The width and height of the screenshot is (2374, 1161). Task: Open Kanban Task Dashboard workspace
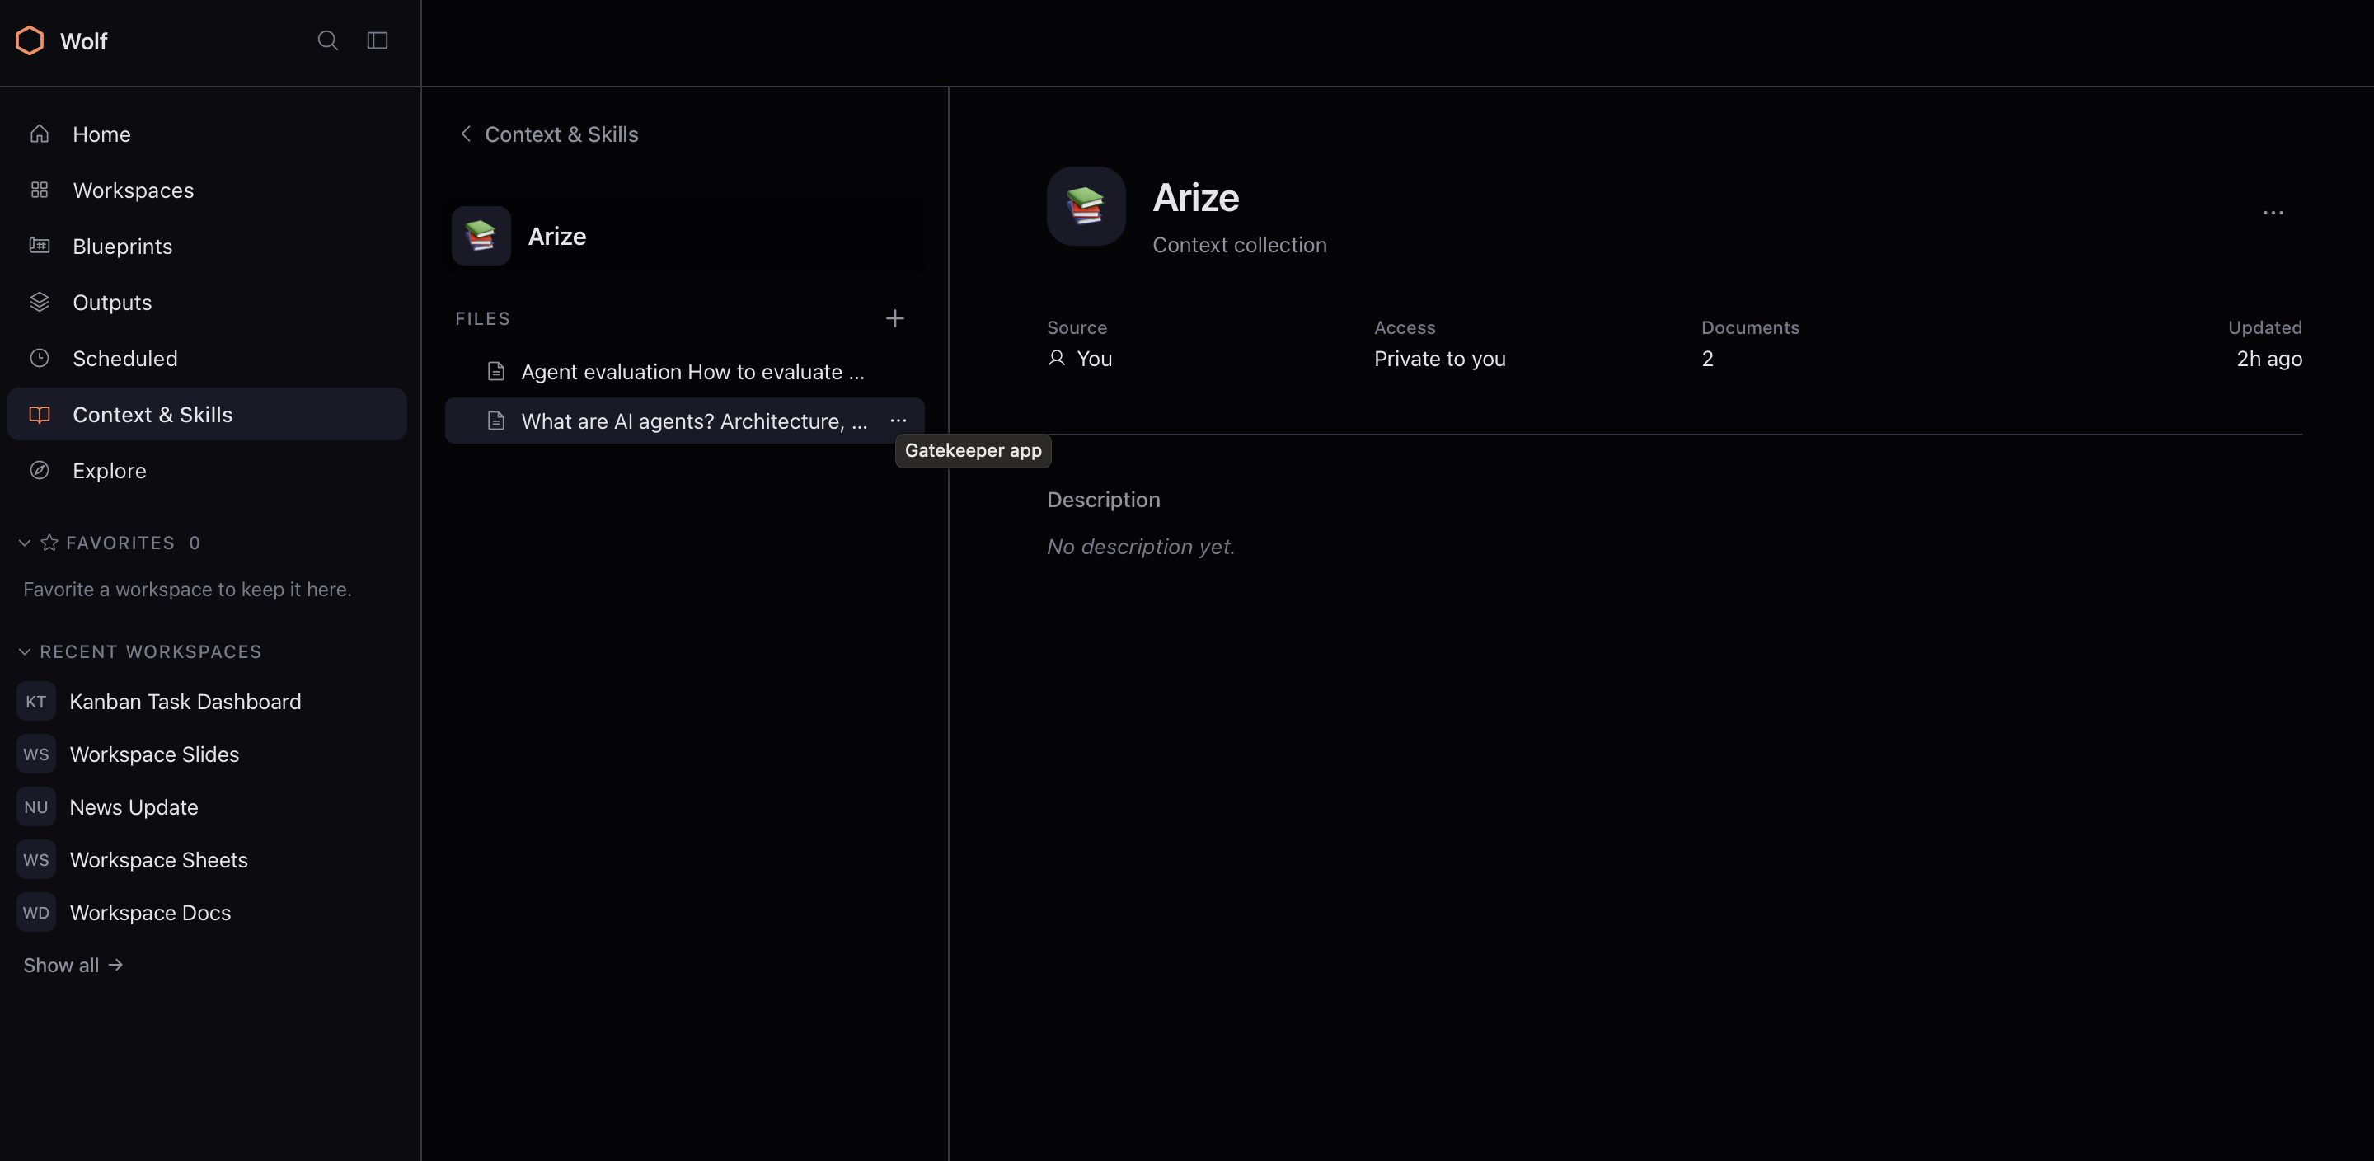pyautogui.click(x=206, y=702)
